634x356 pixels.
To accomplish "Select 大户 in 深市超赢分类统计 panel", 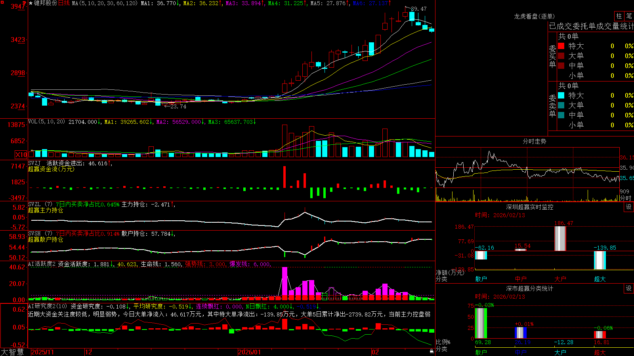I will (560, 352).
